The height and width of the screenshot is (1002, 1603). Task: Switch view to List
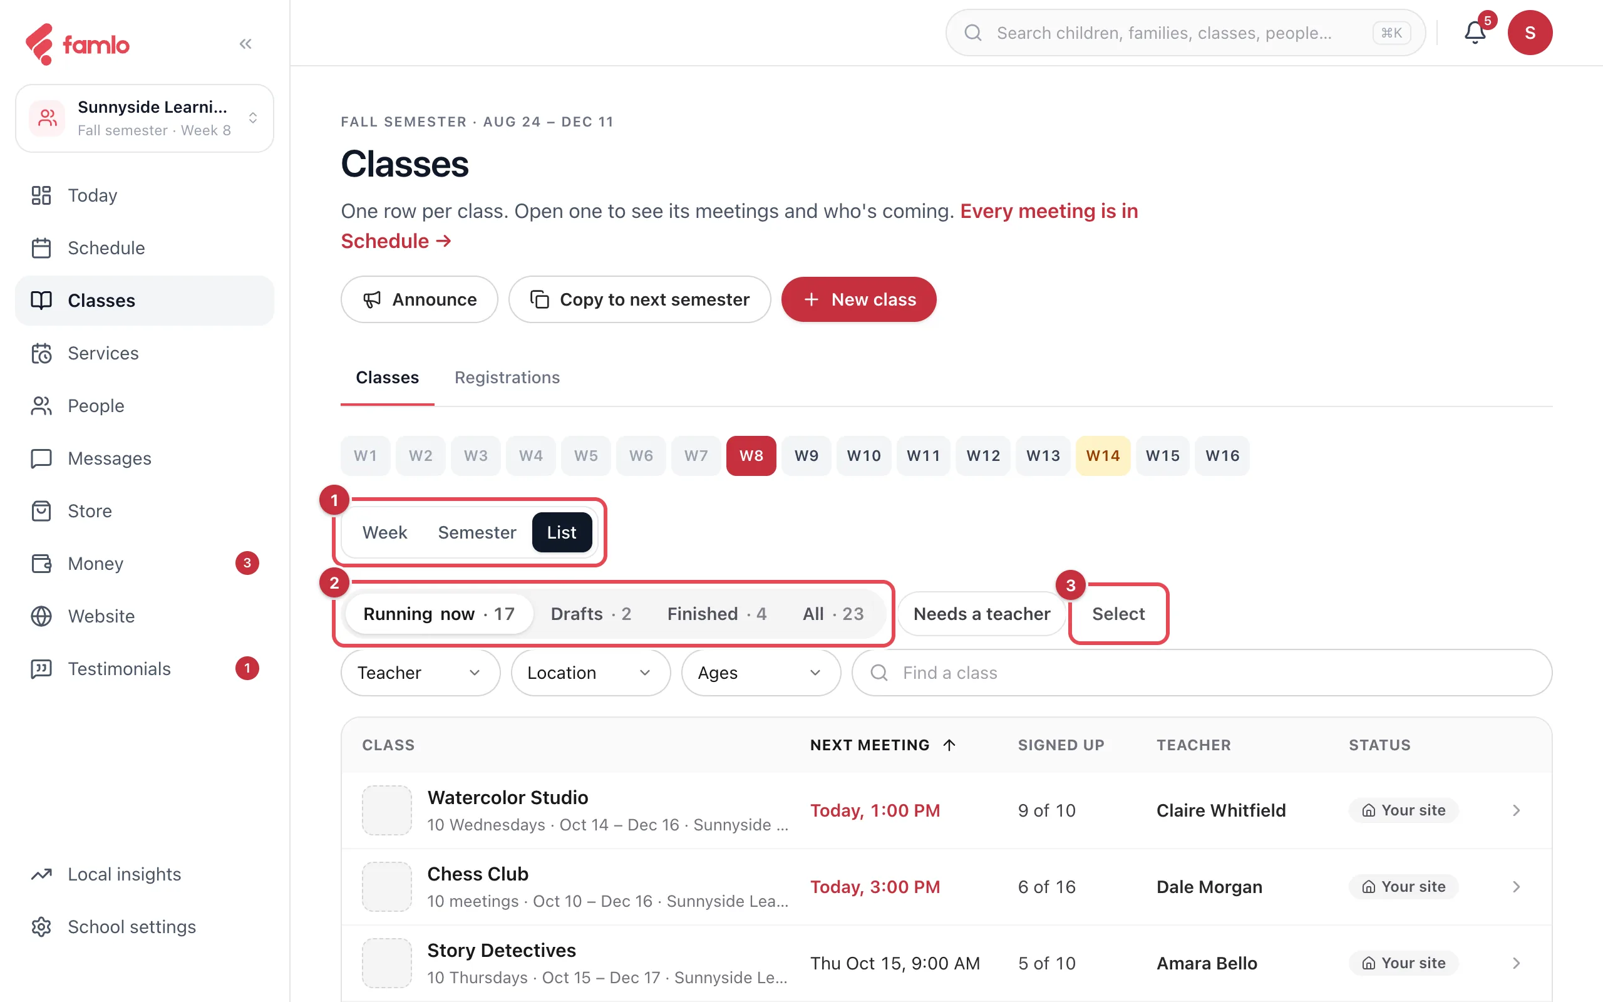[x=562, y=532]
